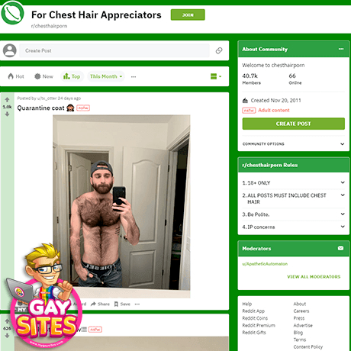Click the community logo icon
Image resolution: width=351 pixels, height=351 pixels.
coord(12,13)
